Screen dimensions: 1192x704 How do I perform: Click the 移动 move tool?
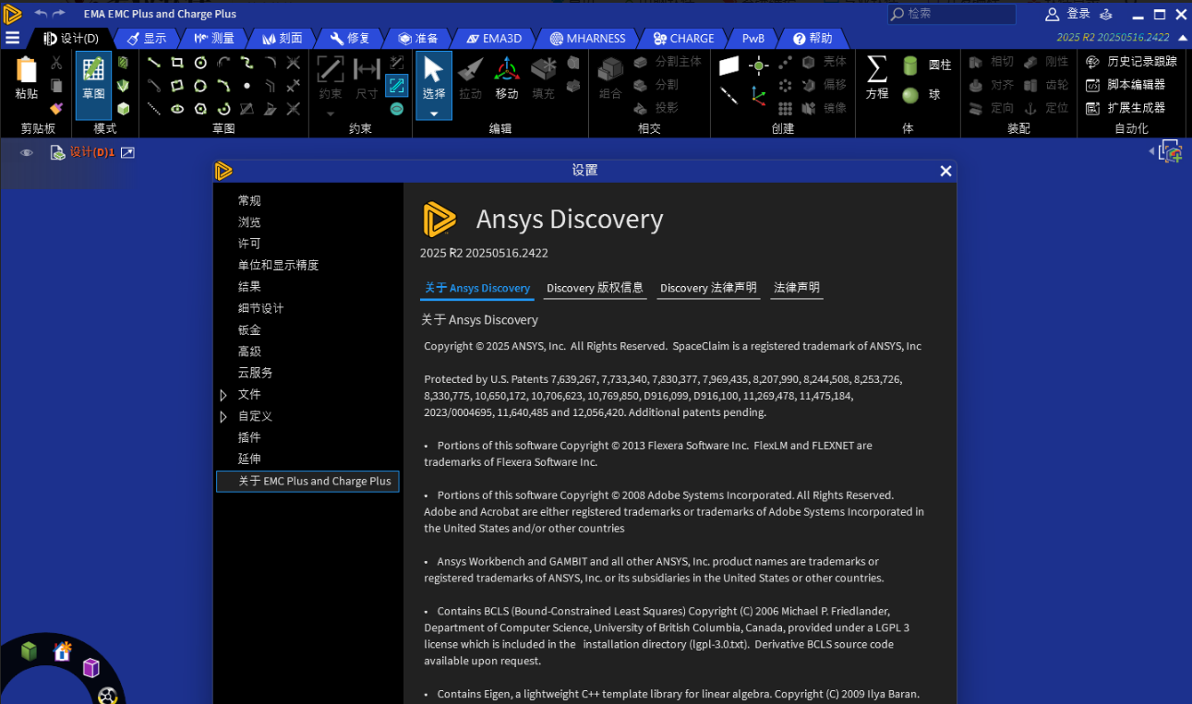[507, 78]
